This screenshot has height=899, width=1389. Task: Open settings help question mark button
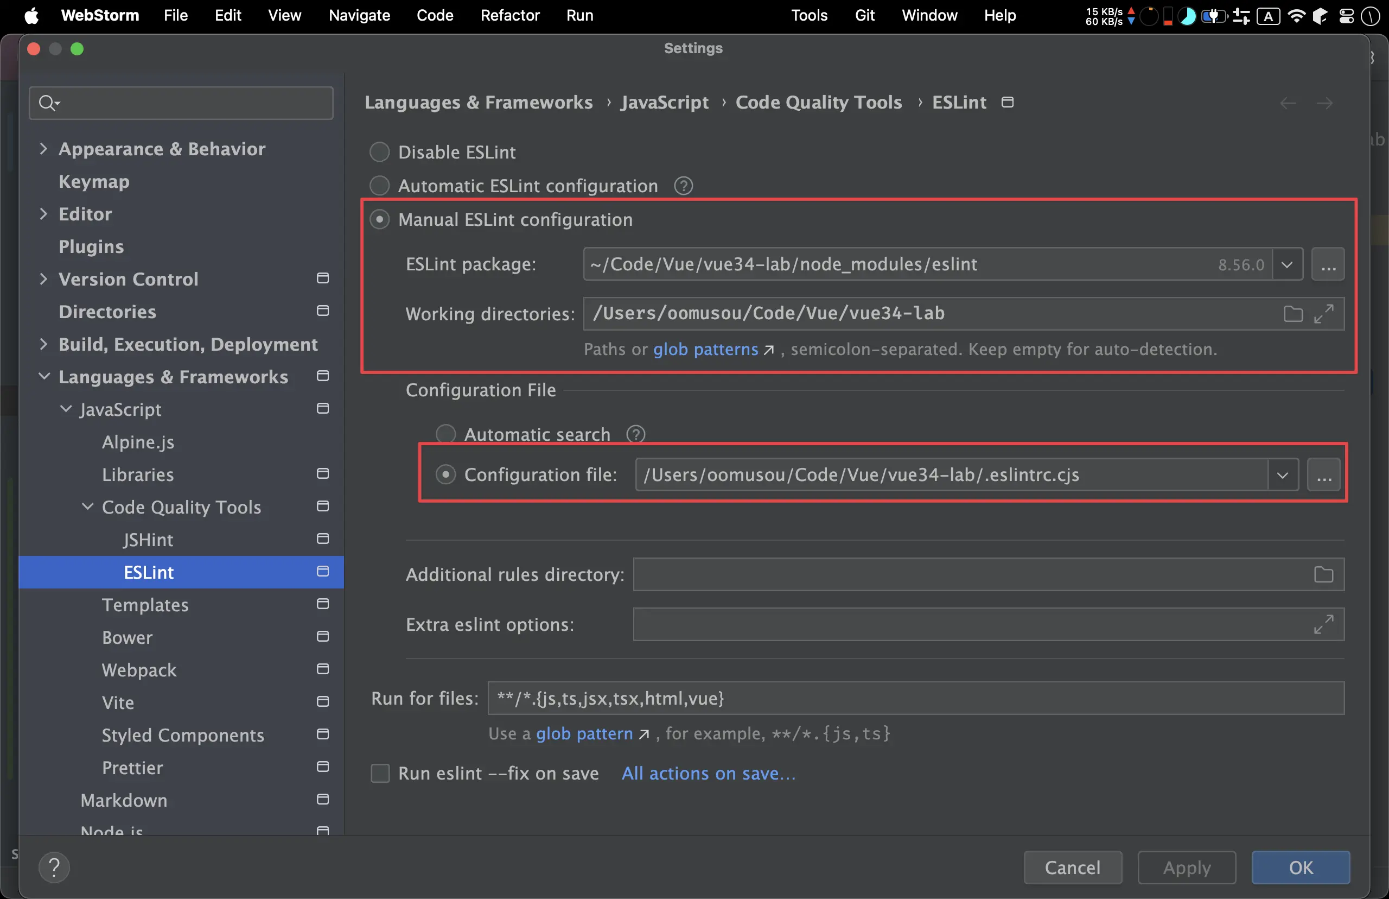point(54,868)
